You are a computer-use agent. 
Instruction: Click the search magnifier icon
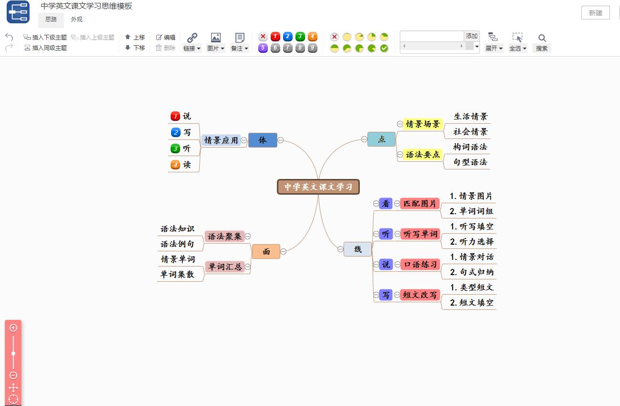(x=542, y=38)
